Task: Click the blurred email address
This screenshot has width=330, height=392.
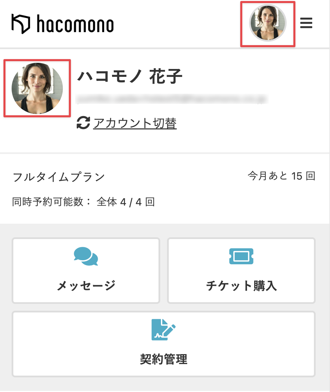Action: tap(172, 99)
